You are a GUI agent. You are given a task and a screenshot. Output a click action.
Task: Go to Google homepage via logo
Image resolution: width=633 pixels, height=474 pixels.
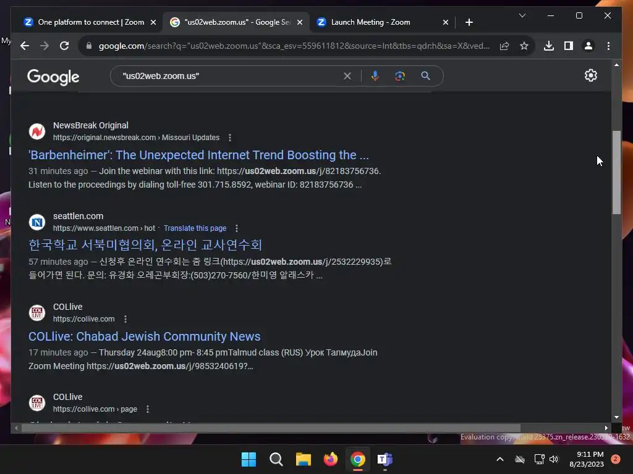coord(53,77)
